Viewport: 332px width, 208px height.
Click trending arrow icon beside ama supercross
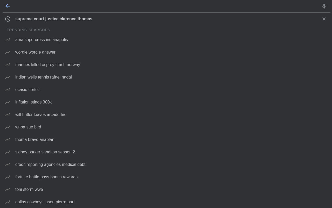tap(8, 40)
